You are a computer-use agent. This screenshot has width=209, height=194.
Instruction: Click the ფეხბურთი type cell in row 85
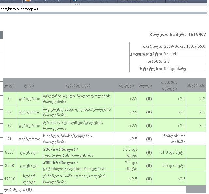pyautogui.click(x=29, y=99)
